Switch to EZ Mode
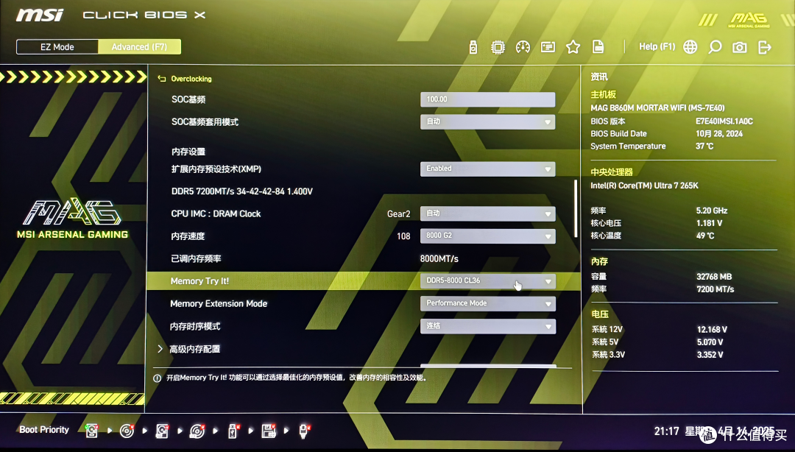Screen dimensions: 795x452 click(x=57, y=46)
